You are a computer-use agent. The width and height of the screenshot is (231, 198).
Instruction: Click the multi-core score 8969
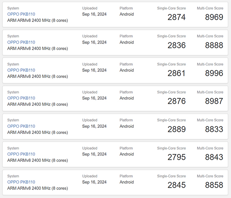(x=214, y=17)
